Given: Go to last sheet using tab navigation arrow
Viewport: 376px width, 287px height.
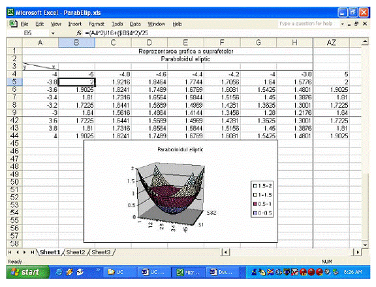Looking at the screenshot, I should point(32,252).
